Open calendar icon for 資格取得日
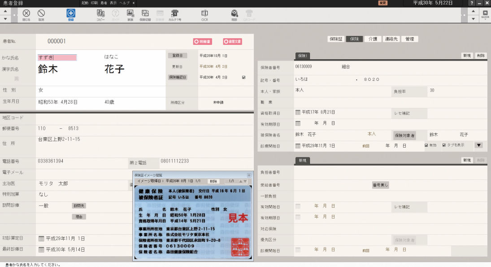Viewport: 491px width, 267px height. click(x=298, y=112)
